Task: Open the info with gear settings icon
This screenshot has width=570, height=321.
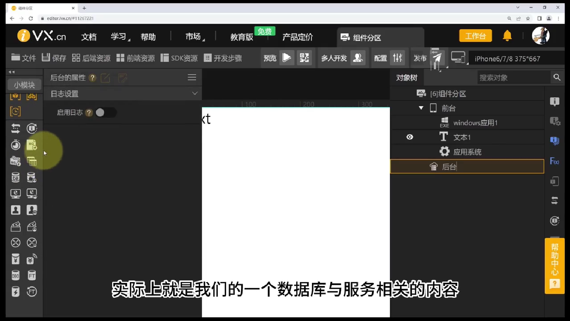Action: pyautogui.click(x=555, y=121)
